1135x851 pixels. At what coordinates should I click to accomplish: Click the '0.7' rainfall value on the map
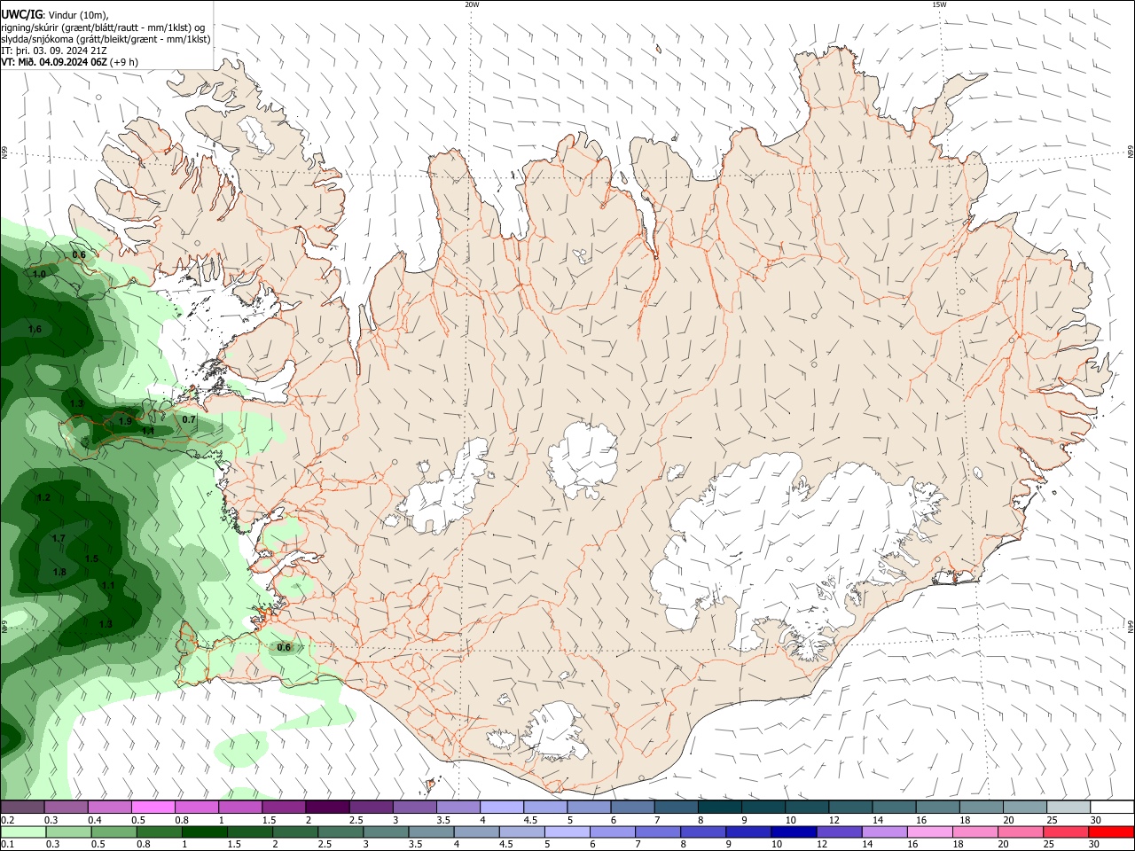[x=189, y=419]
